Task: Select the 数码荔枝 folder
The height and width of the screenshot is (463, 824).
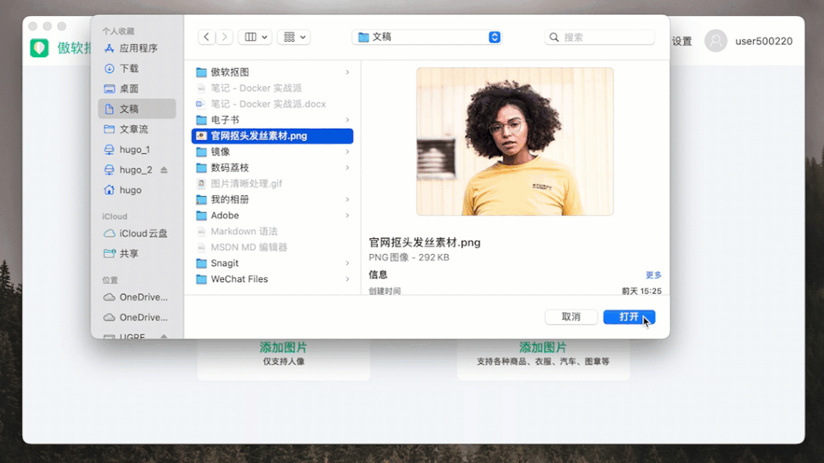Action: coord(272,168)
